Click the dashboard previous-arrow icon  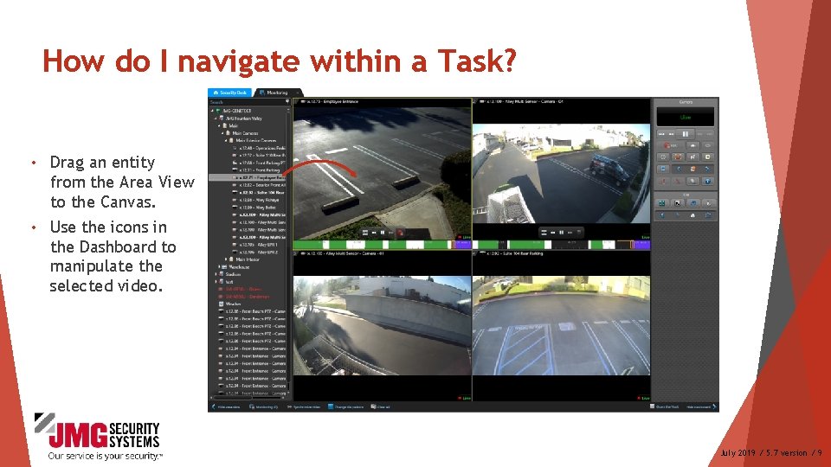(678, 169)
